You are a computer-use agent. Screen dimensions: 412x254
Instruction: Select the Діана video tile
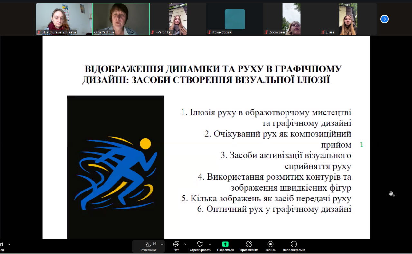coord(348,19)
